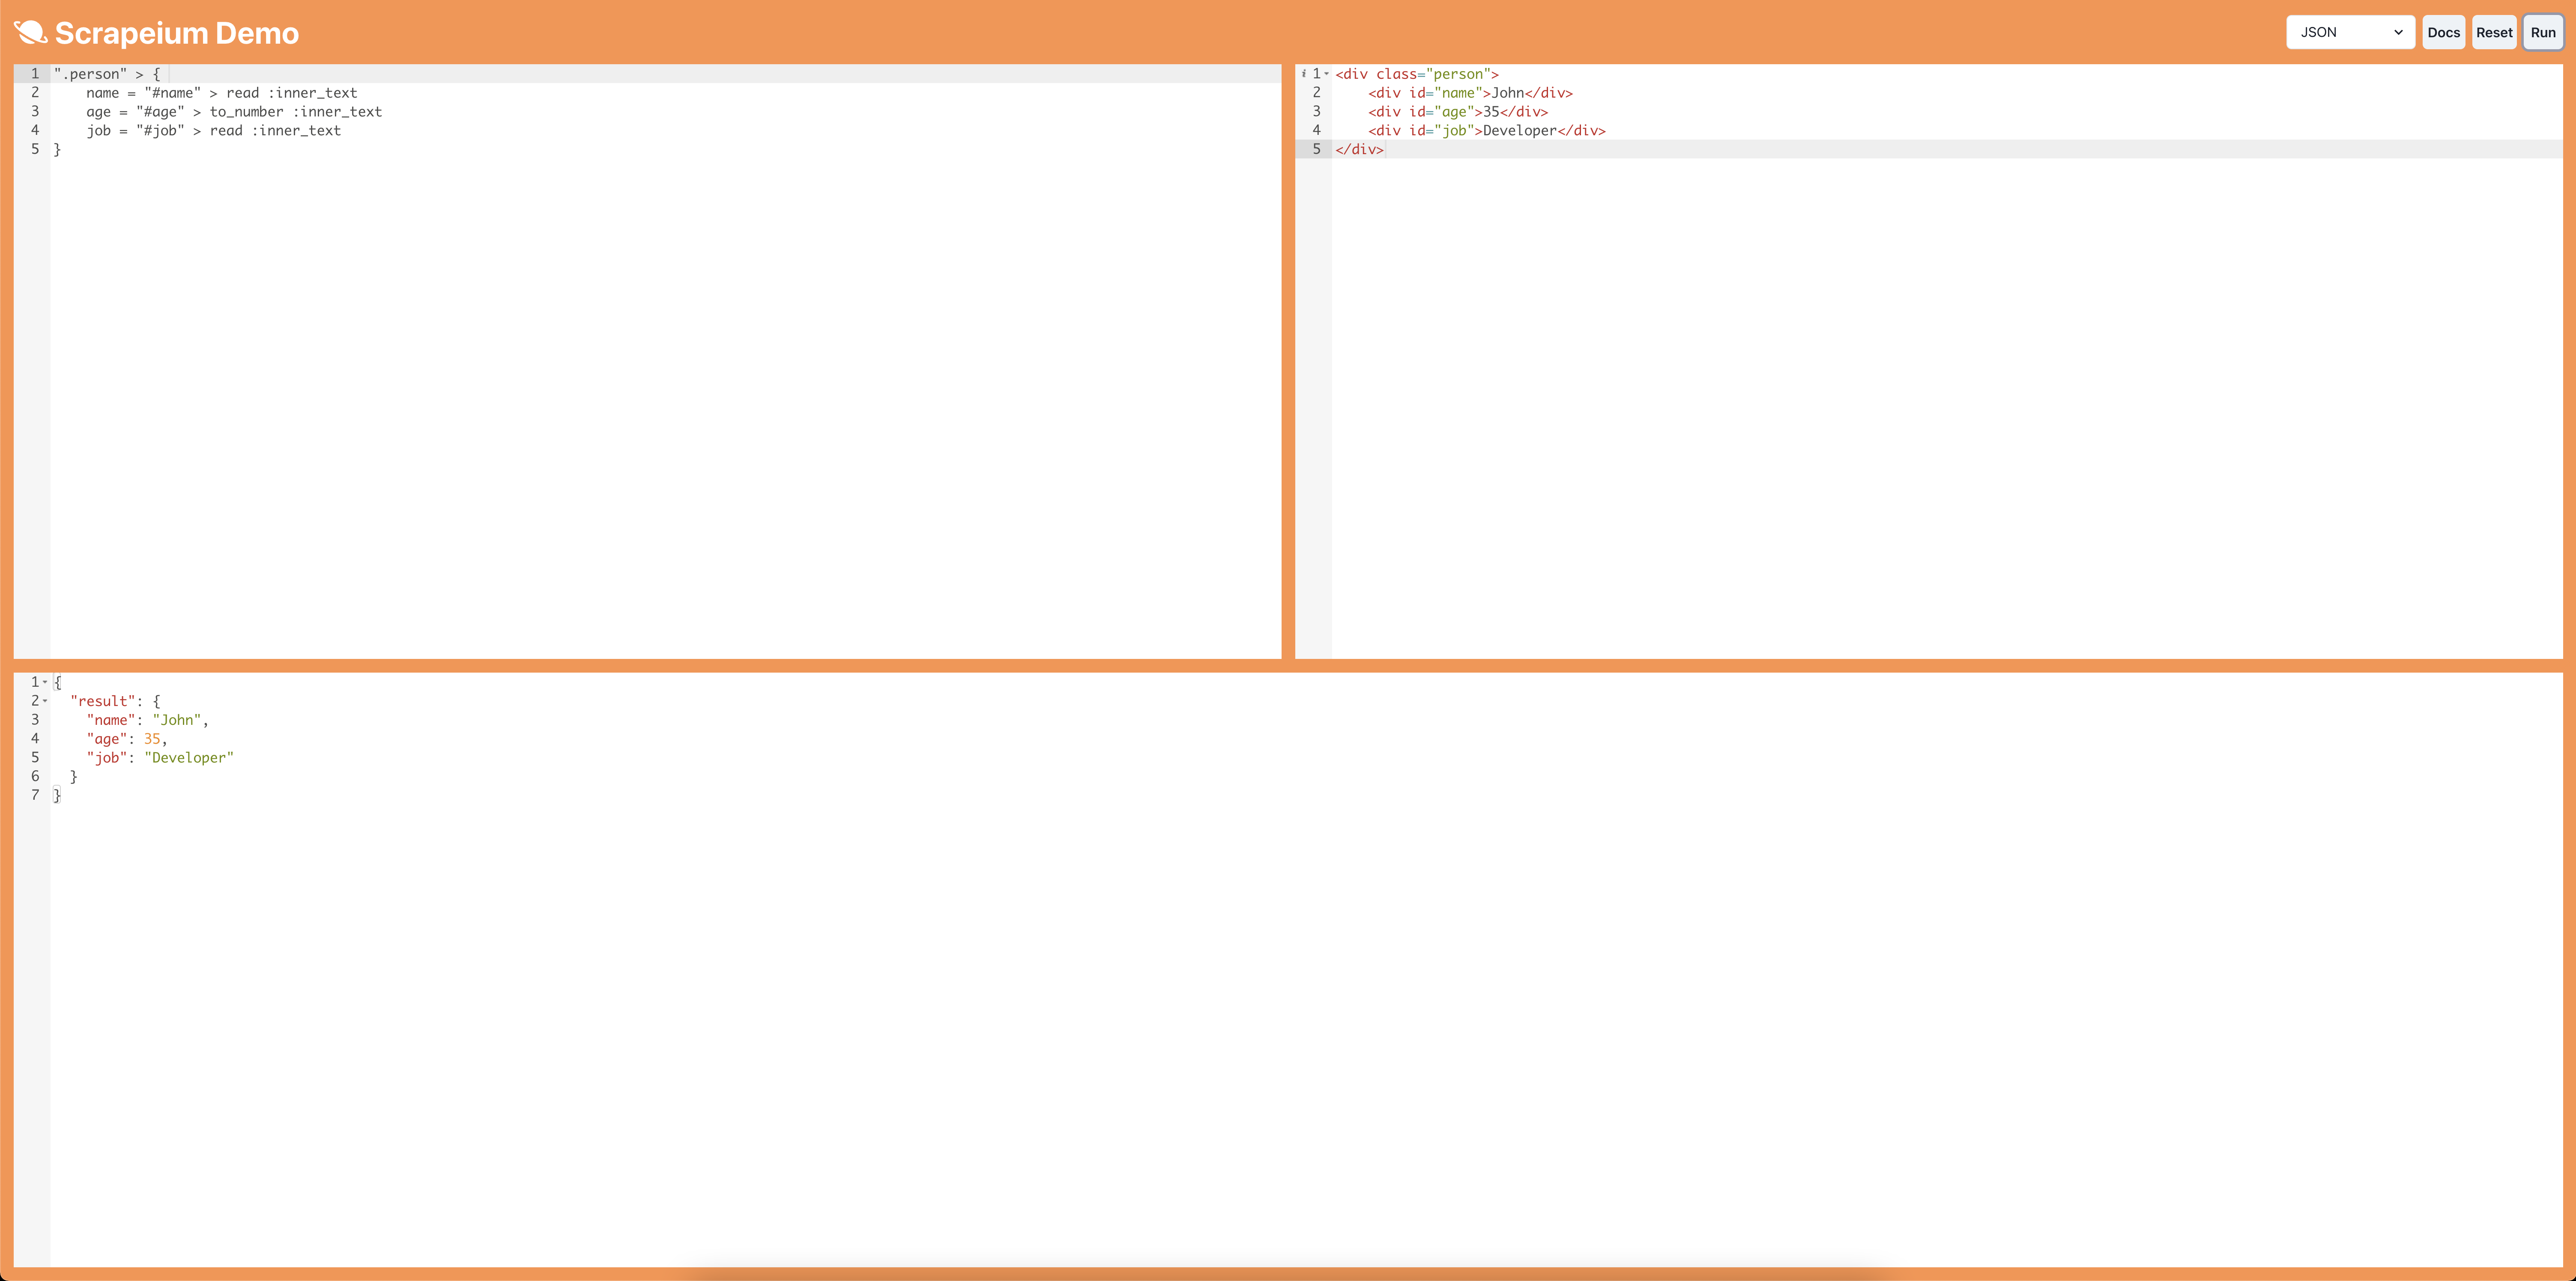
Task: Click the Reset button
Action: point(2494,32)
